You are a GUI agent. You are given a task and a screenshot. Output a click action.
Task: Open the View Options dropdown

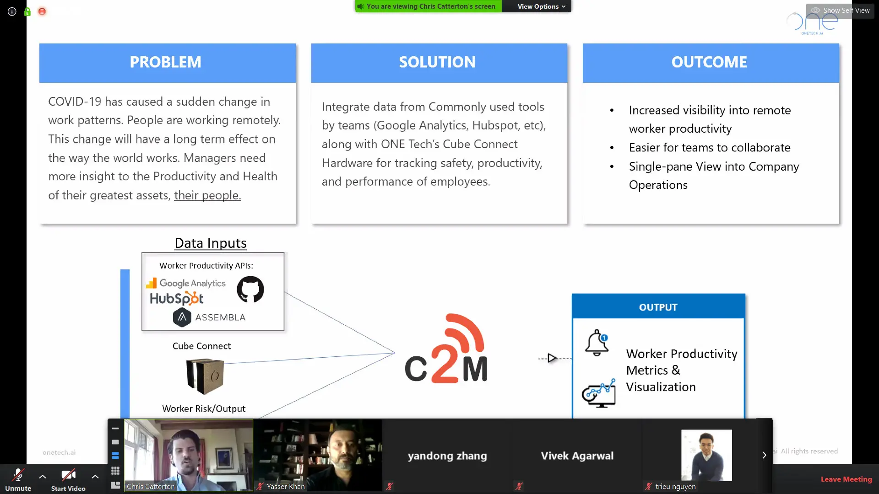[541, 6]
